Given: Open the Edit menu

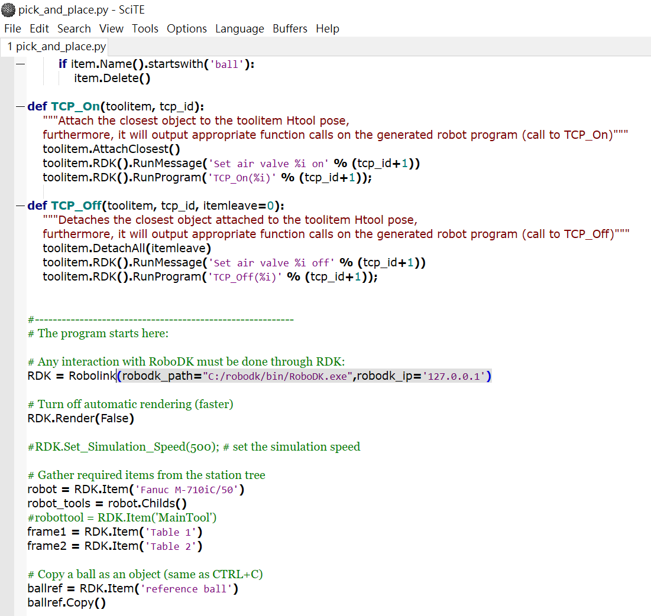Looking at the screenshot, I should (x=39, y=28).
